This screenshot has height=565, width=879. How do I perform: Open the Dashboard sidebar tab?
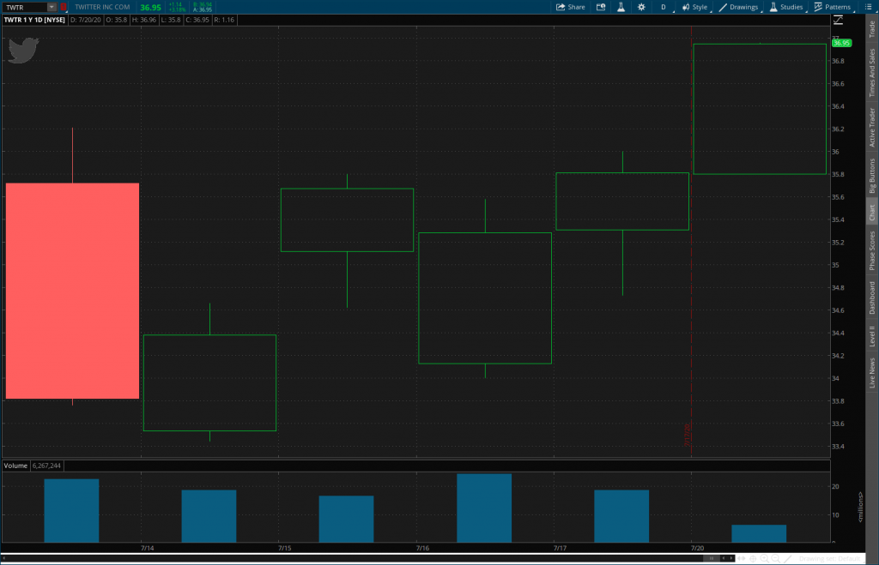pos(872,298)
